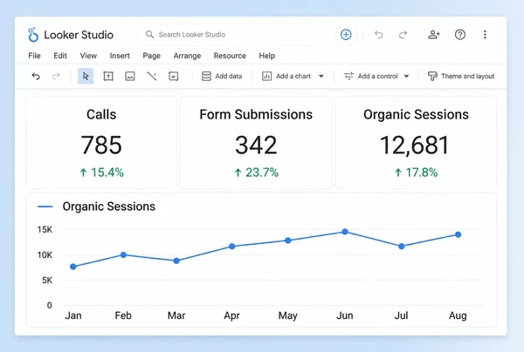Click the 23.7% increase indicator
The image size is (524, 352).
click(256, 173)
